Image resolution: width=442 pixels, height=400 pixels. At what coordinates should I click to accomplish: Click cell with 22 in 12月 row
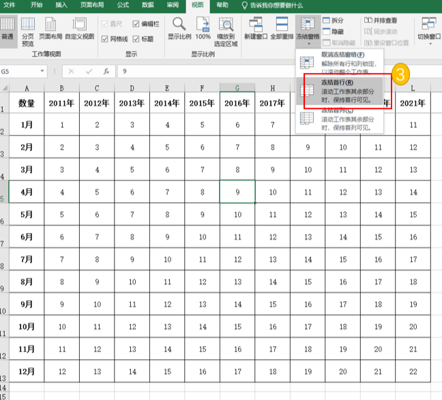tap(413, 371)
